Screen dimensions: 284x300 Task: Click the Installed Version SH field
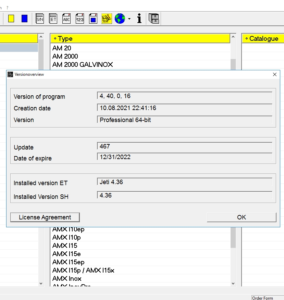(x=185, y=195)
